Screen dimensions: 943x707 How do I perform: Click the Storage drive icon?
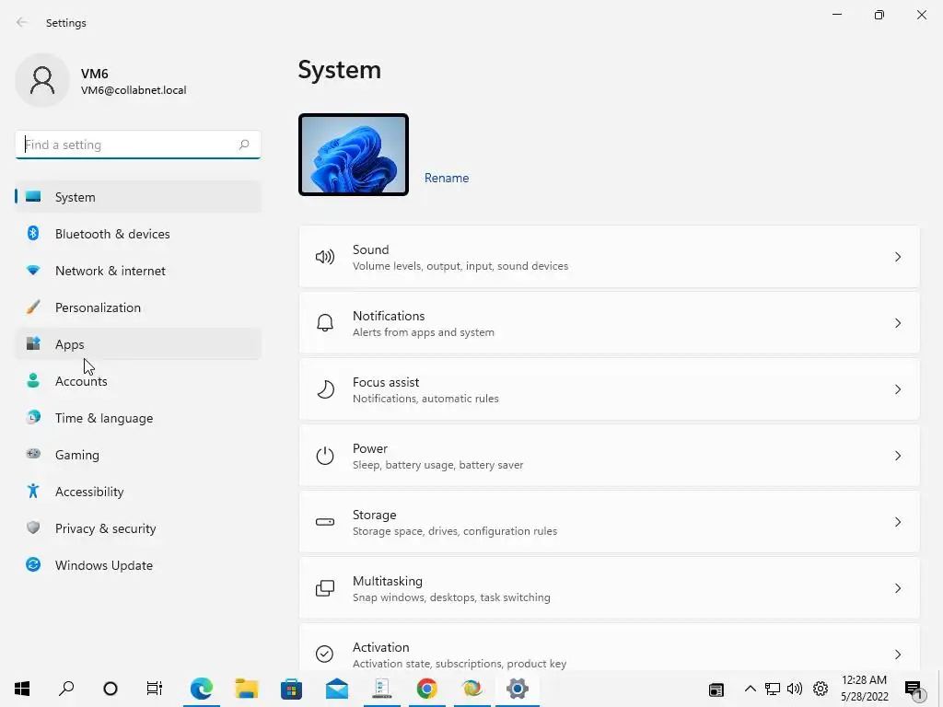click(x=325, y=522)
